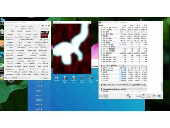Viewport: 170px width, 128px height.
Task: Collapse the Windows Hardware Errors group
Action: (100, 89)
